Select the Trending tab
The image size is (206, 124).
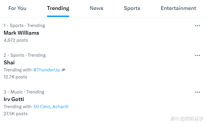click(58, 9)
